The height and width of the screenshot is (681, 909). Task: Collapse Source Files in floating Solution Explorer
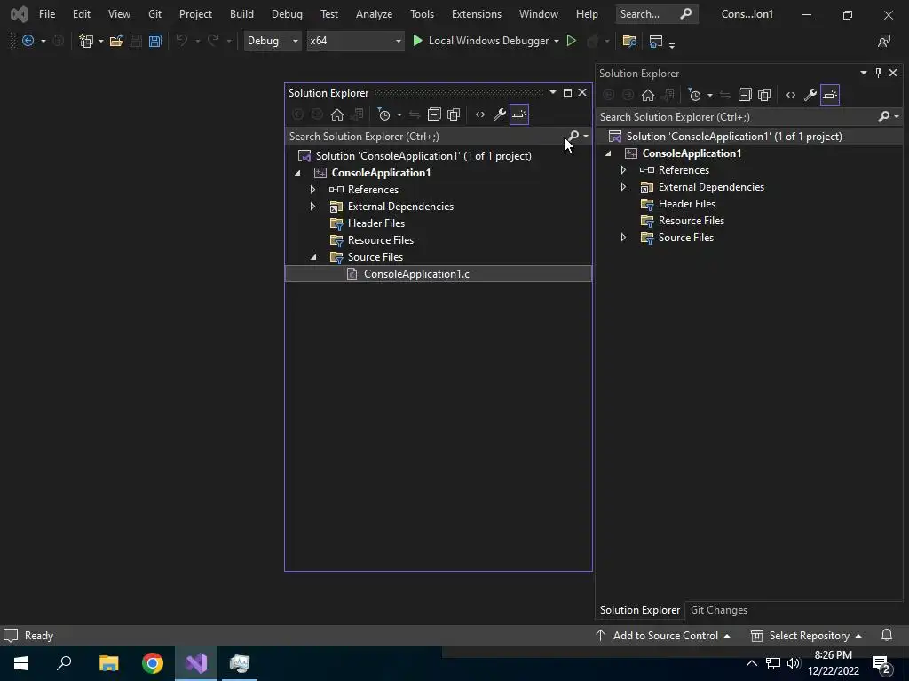click(313, 257)
